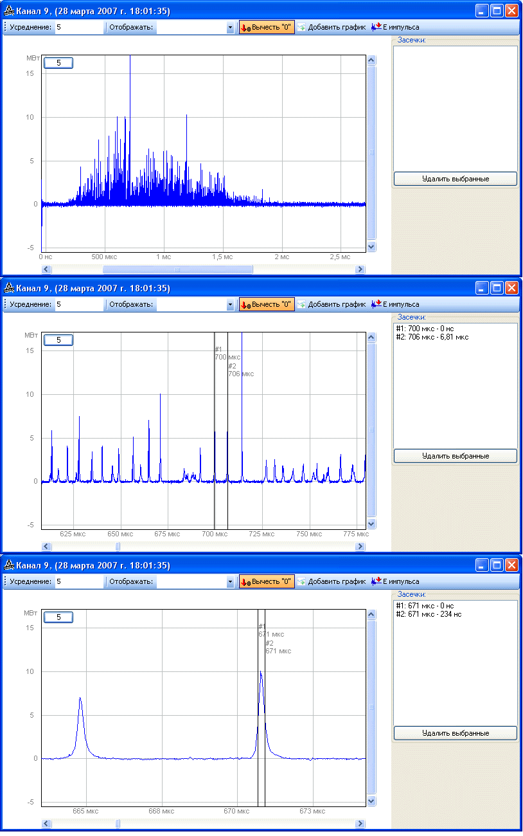Click Е импульса icon in the bottom window
Screen dimensions: 523x836
tap(377, 581)
